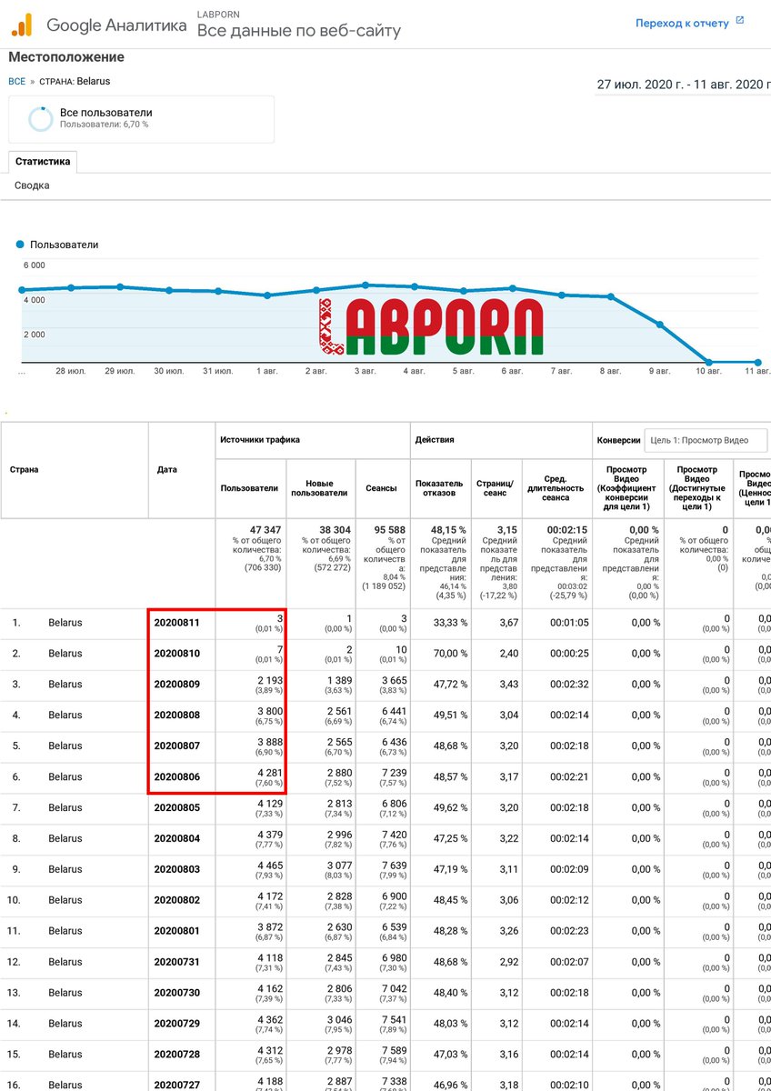Click chart point at '9 авг.' drop
The image size is (771, 1091).
660,324
